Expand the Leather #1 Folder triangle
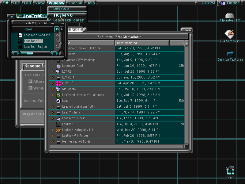The image size is (245, 184). [53, 136]
